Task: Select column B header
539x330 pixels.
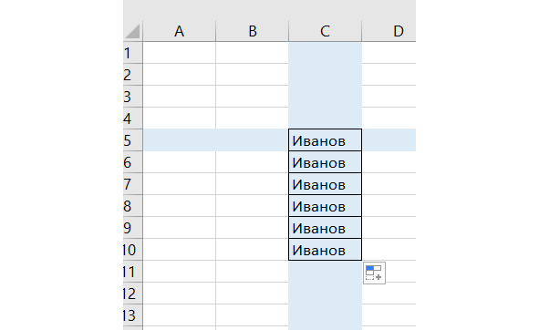Action: click(253, 31)
